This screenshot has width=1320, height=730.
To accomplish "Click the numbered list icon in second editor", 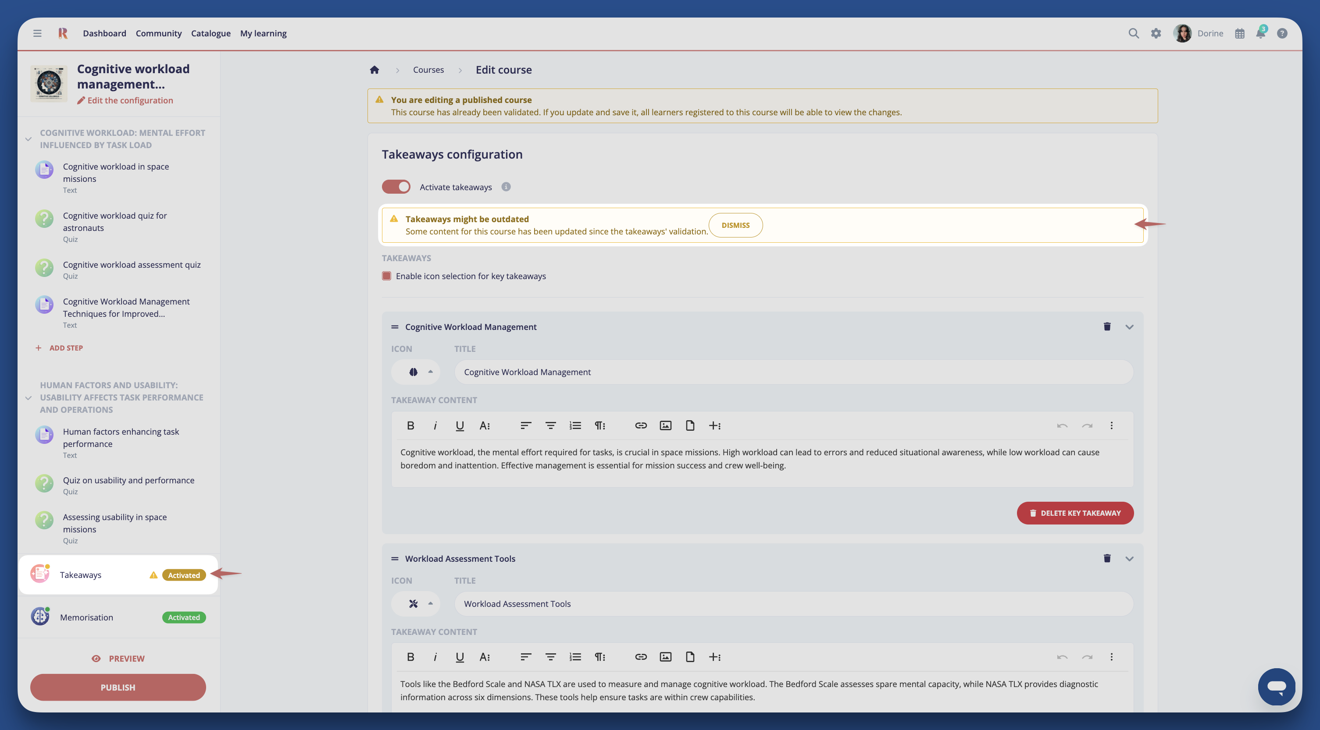I will pyautogui.click(x=575, y=657).
